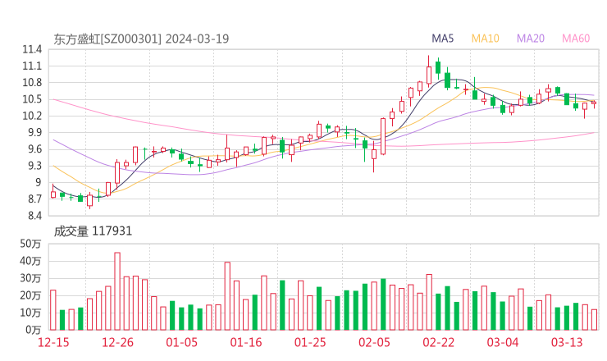Click the tallest volume bar near 12-26

point(117,291)
